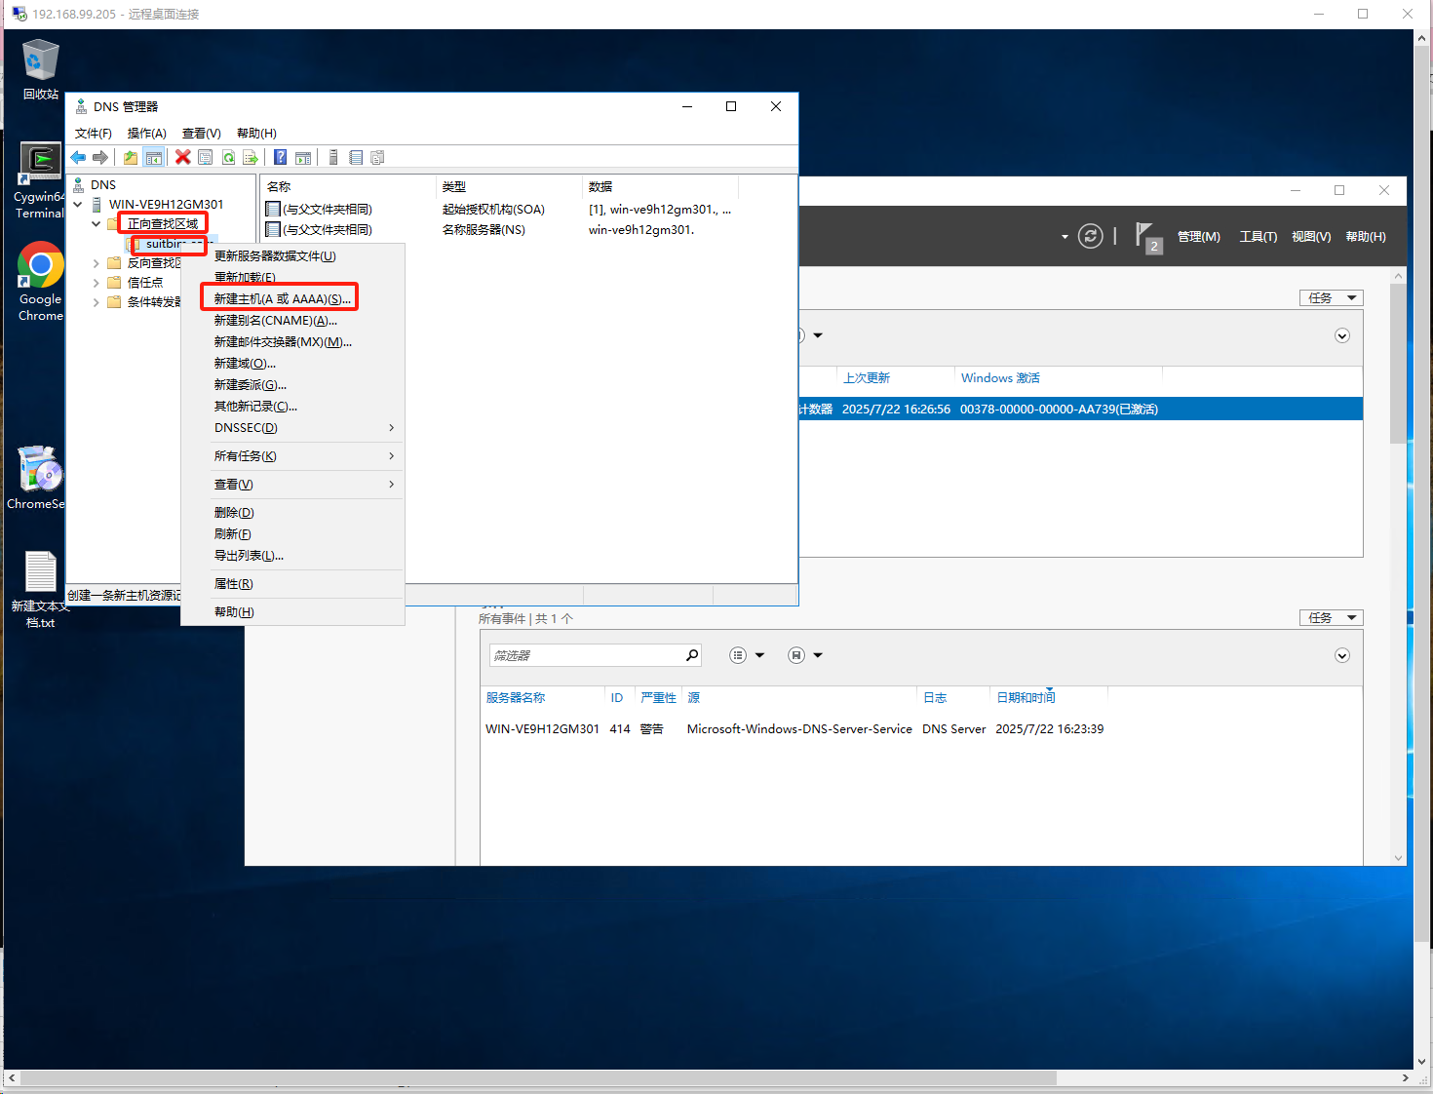Open the Recycle Bin desktop icon

click(40, 69)
